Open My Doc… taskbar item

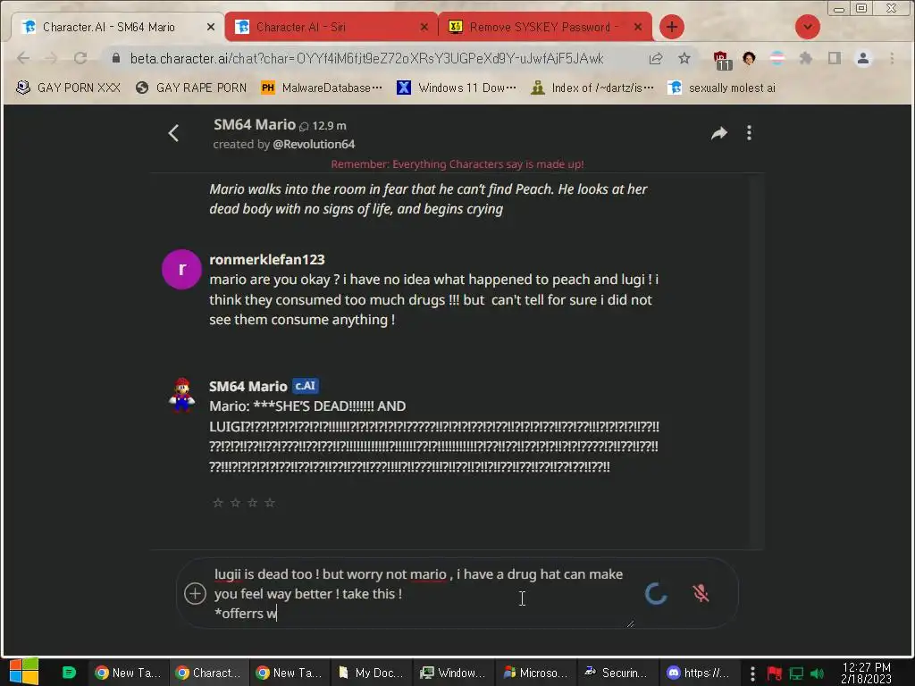click(x=371, y=673)
